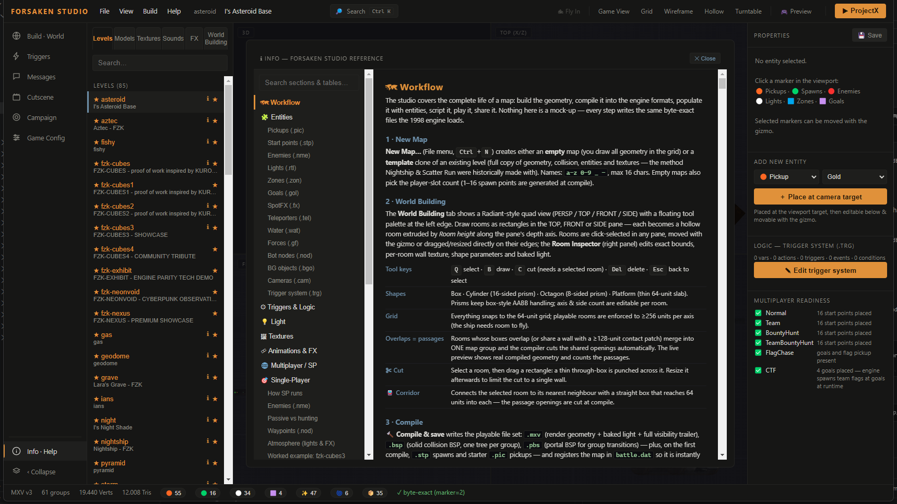Click the floppy disk icon on Save
This screenshot has width=897, height=504.
pyautogui.click(x=861, y=35)
